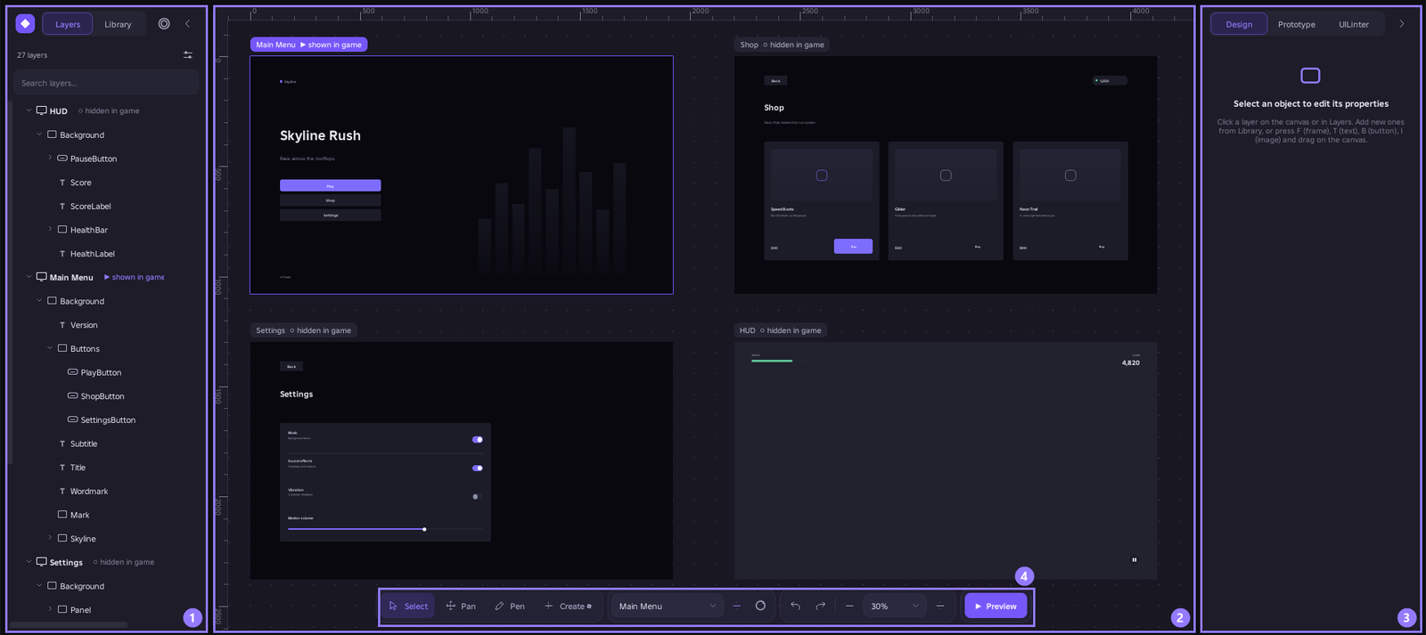Screen dimensions: 1426x635
Task: Click the purple Buy button on SpeedBoots card
Action: click(853, 246)
